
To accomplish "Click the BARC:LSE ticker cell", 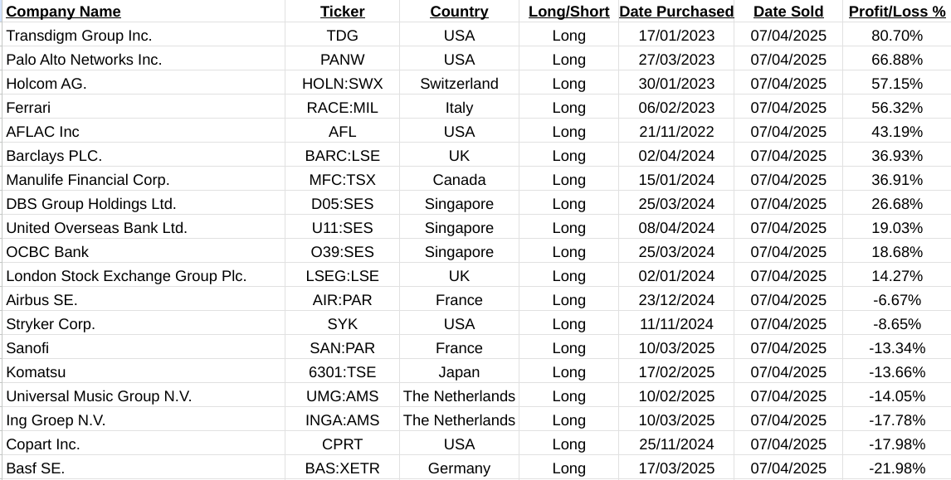I will tap(342, 156).
